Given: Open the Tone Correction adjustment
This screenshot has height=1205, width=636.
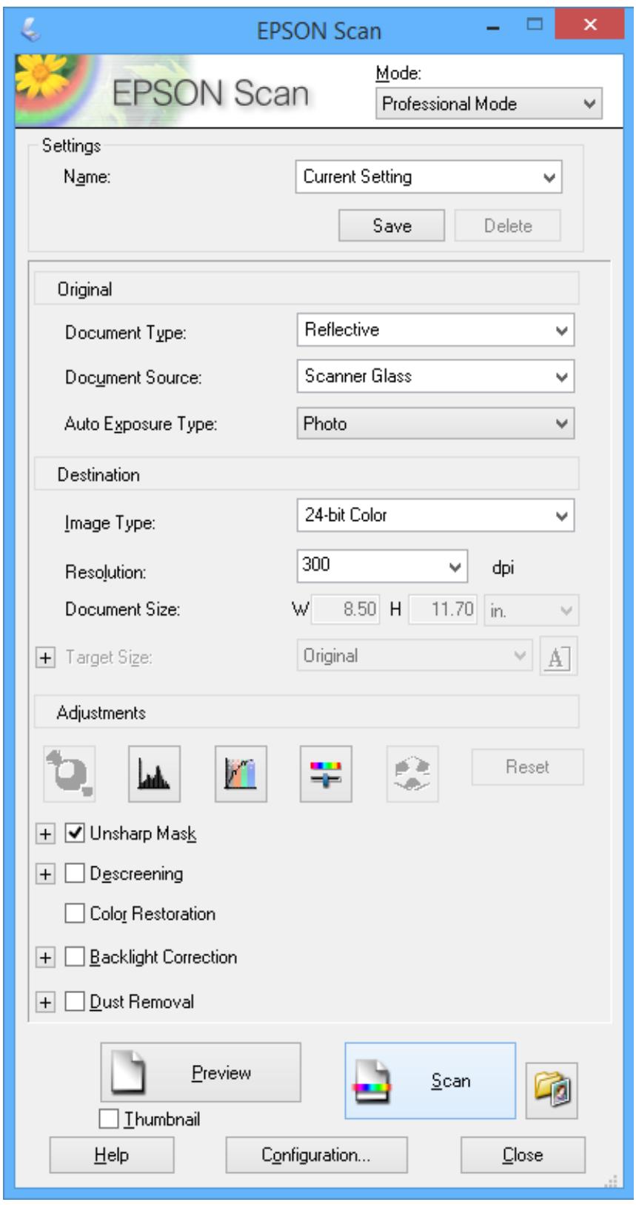Looking at the screenshot, I should [x=240, y=774].
